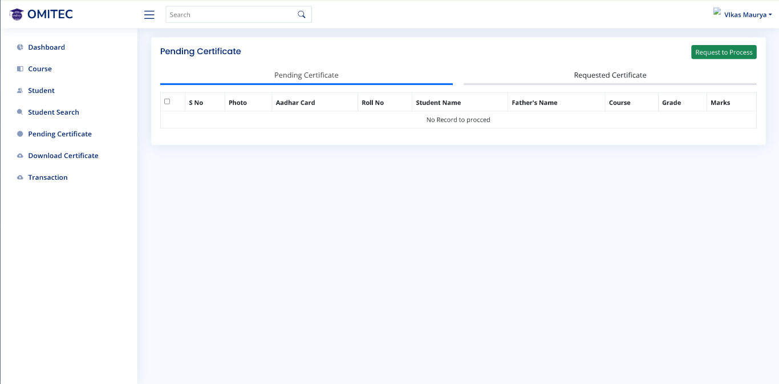
Task: Click the Course book icon
Action: click(20, 69)
